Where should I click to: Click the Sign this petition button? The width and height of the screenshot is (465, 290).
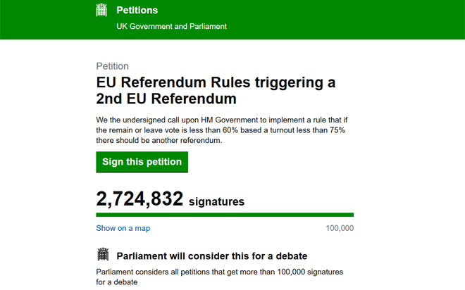click(142, 162)
